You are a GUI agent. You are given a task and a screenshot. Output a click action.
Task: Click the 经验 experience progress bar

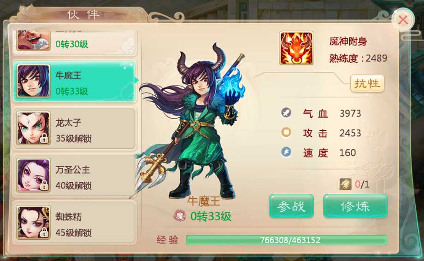coord(287,240)
